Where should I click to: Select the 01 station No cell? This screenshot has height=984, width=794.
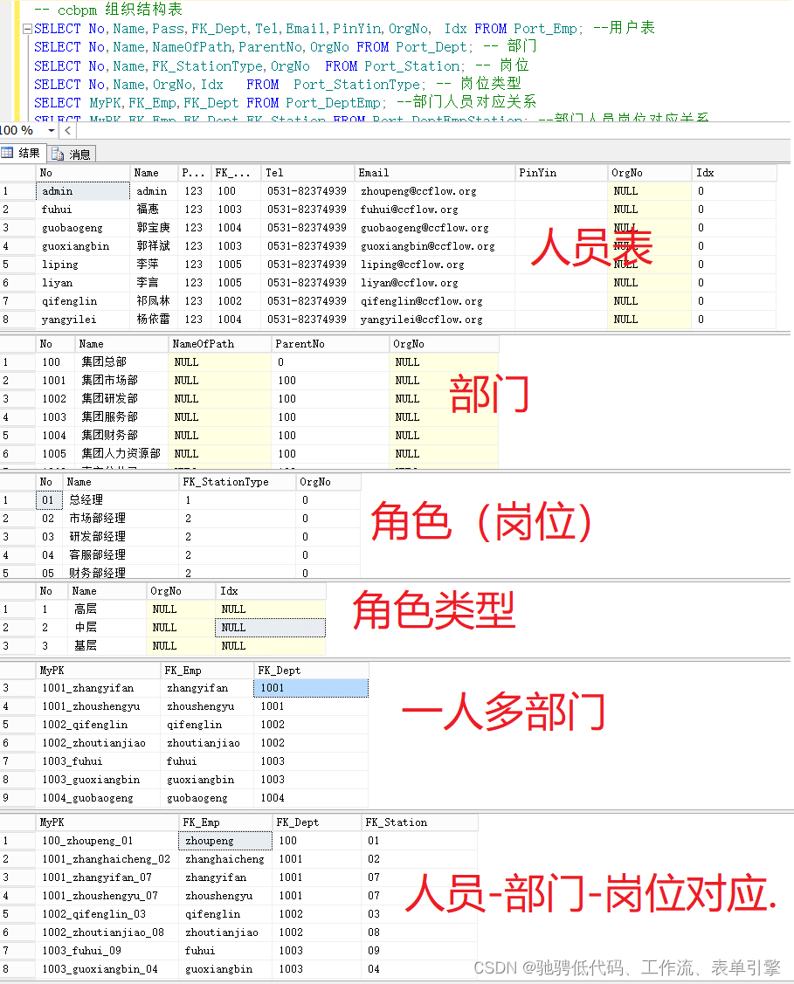(x=49, y=500)
